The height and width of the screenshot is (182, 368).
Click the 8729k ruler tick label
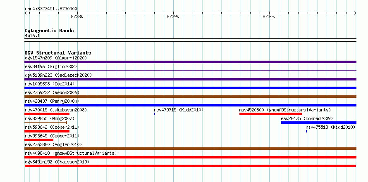tap(173, 17)
